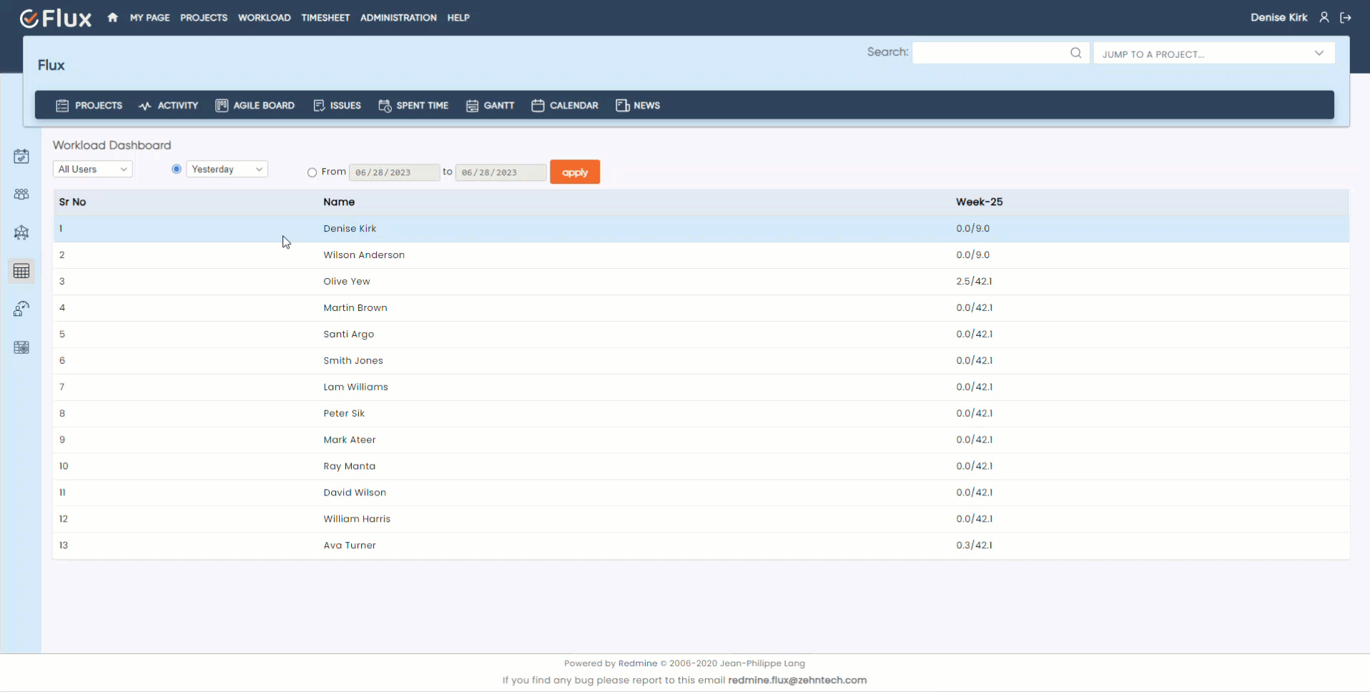
Task: Click the logout icon beside the user name
Action: (1346, 18)
